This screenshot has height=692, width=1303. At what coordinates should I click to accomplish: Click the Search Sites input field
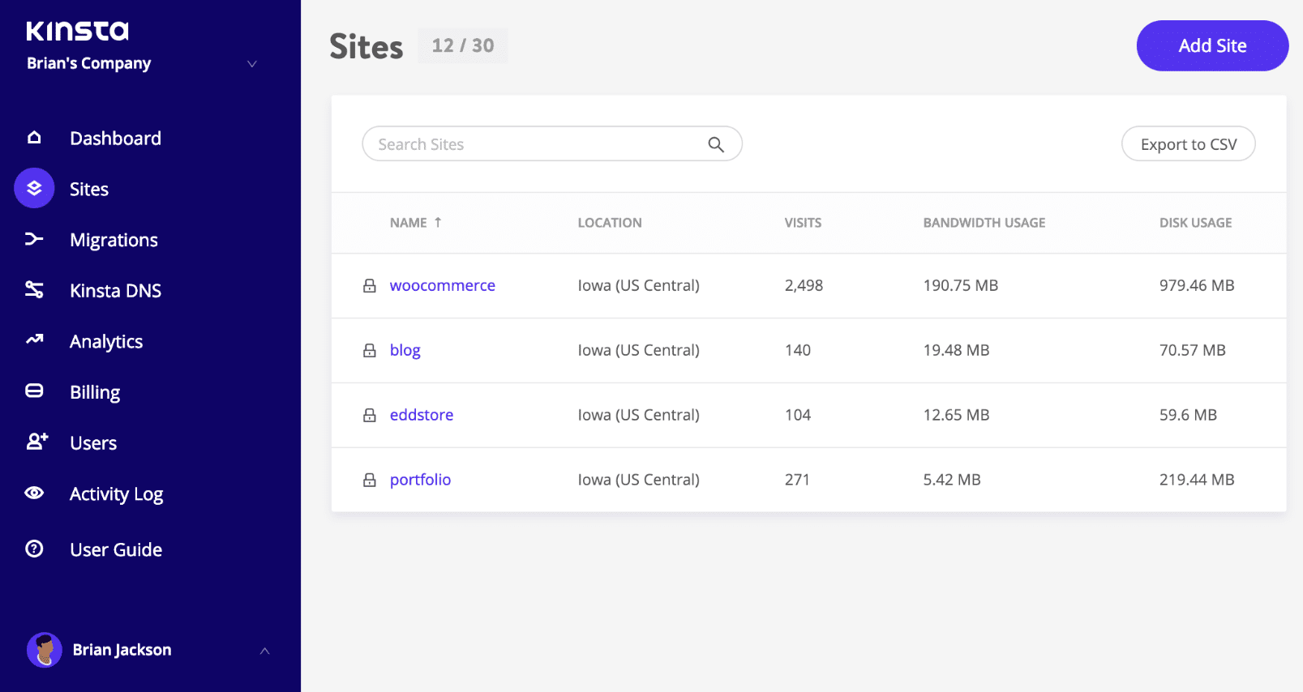(552, 144)
